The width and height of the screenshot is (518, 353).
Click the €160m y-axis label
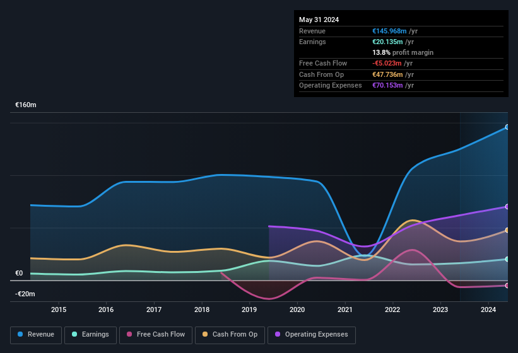[26, 105]
